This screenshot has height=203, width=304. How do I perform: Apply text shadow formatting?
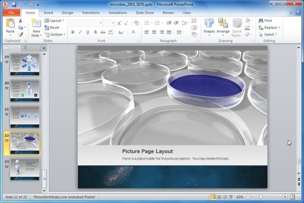pyautogui.click(x=95, y=32)
